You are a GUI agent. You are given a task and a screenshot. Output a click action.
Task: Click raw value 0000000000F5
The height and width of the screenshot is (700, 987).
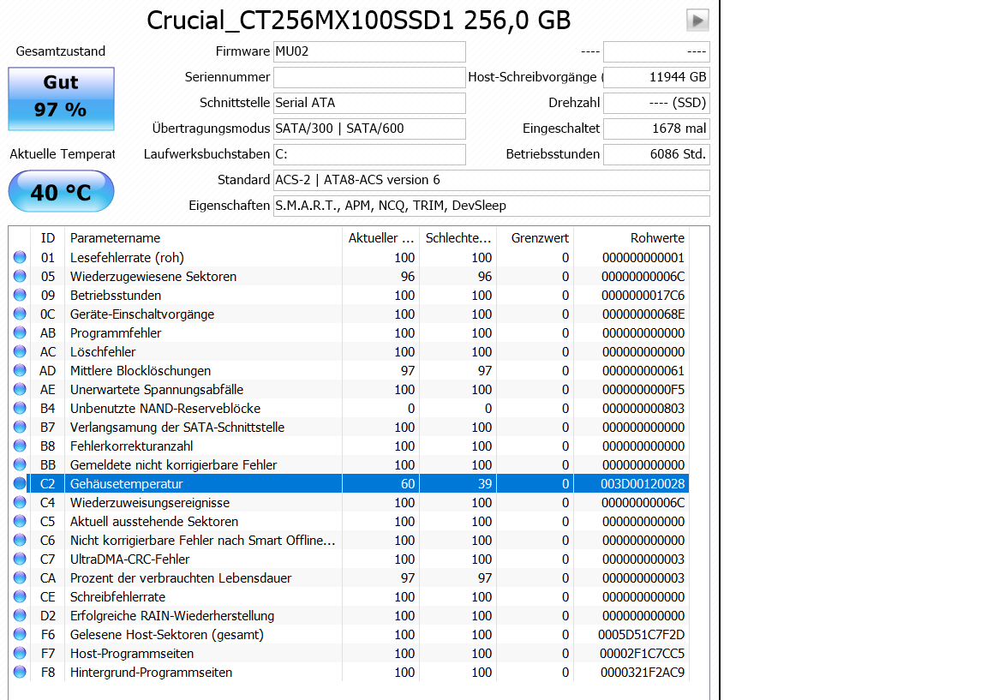(643, 390)
